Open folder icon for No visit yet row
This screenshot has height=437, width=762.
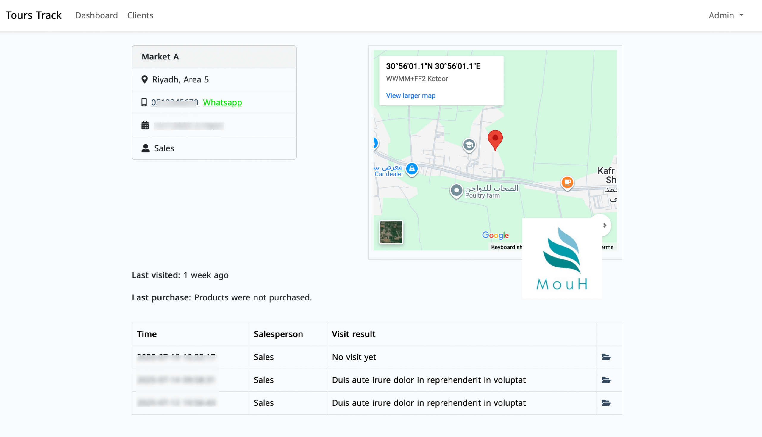606,357
